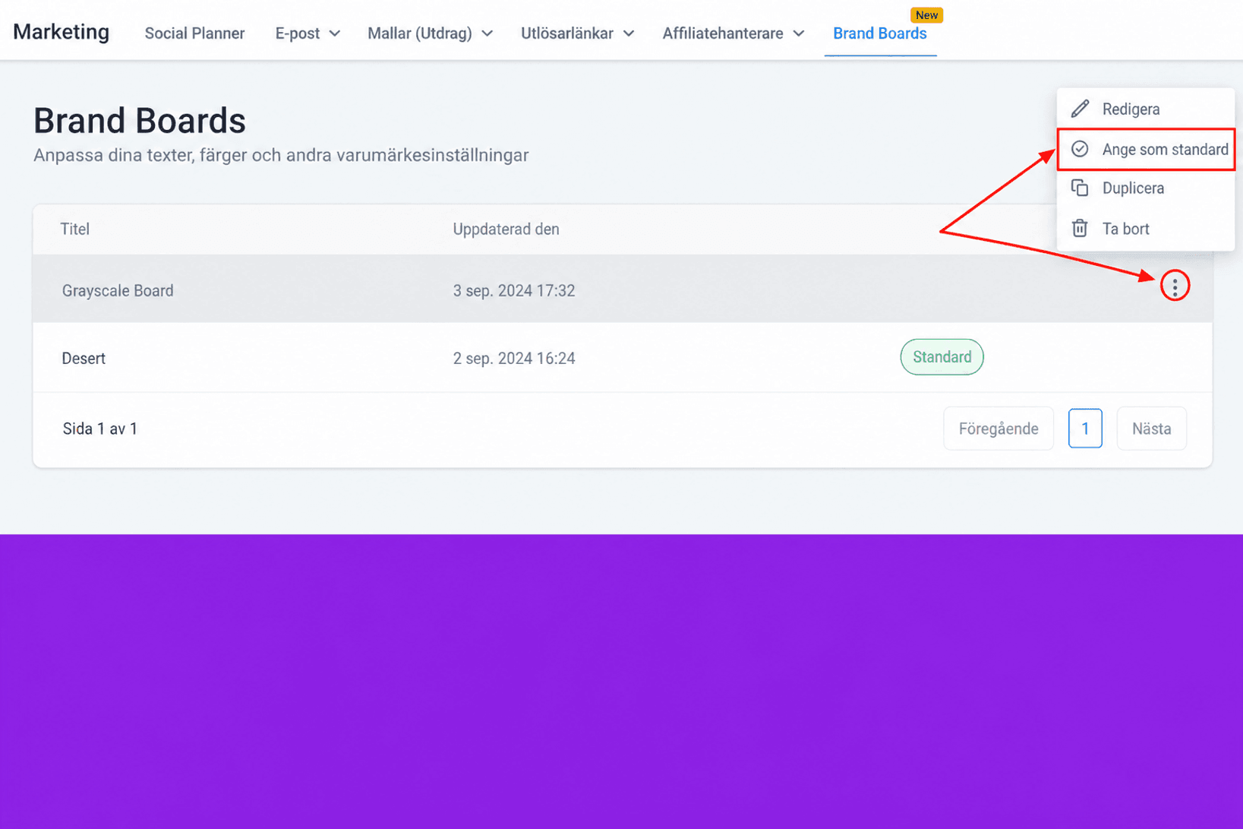Image resolution: width=1243 pixels, height=829 pixels.
Task: Click the Sida 1 av 1 text
Action: [100, 429]
